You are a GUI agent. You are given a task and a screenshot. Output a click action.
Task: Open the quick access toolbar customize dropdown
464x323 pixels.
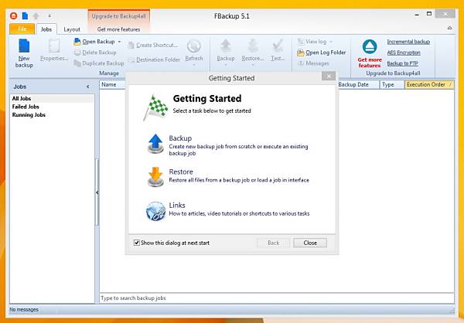click(49, 15)
